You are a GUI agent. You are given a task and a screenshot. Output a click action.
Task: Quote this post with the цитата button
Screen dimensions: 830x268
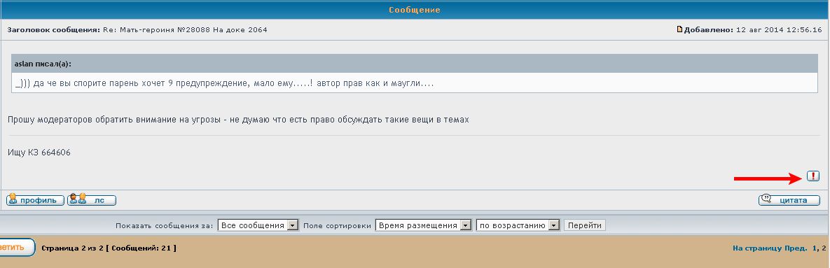point(789,200)
